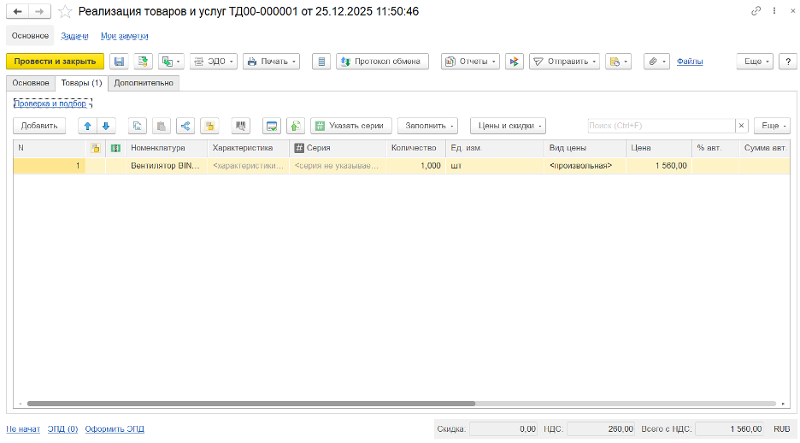This screenshot has height=443, width=800.
Task: Open the Цены и скидки dropdown
Action: pos(508,126)
